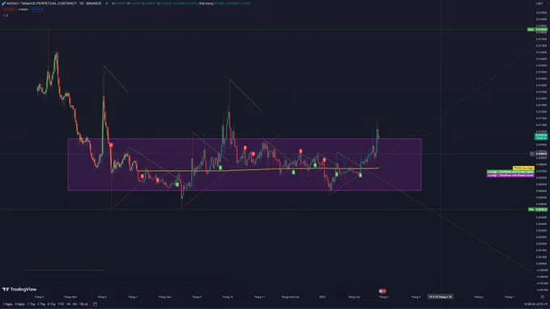This screenshot has width=550, height=309.
Task: Click the red sell price button
Action: [x=9, y=10]
